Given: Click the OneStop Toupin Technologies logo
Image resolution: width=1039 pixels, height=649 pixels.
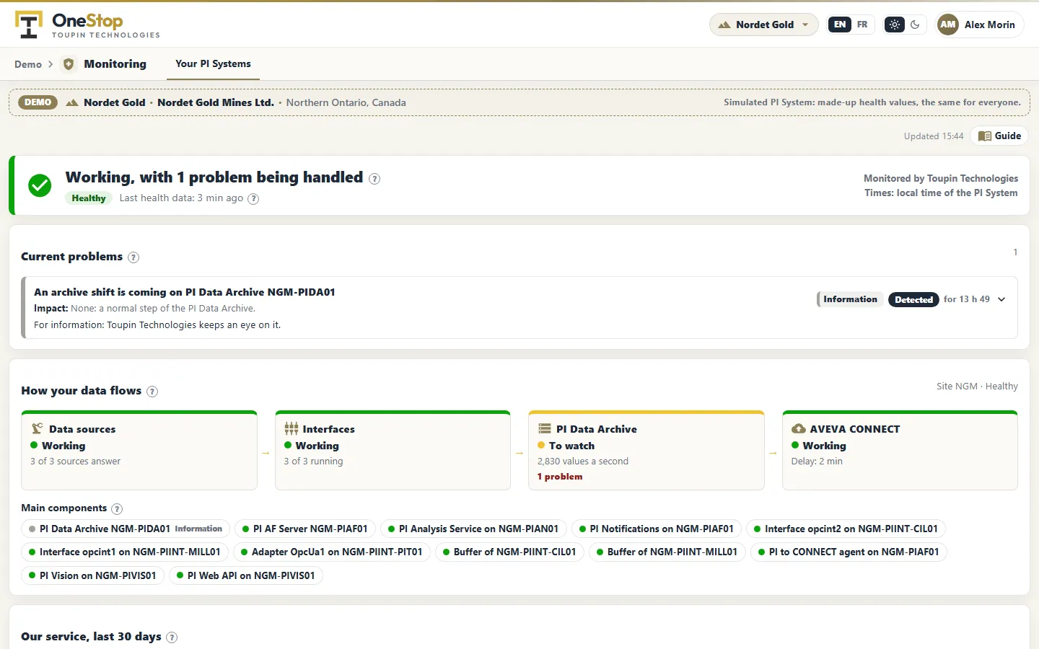Looking at the screenshot, I should (87, 25).
